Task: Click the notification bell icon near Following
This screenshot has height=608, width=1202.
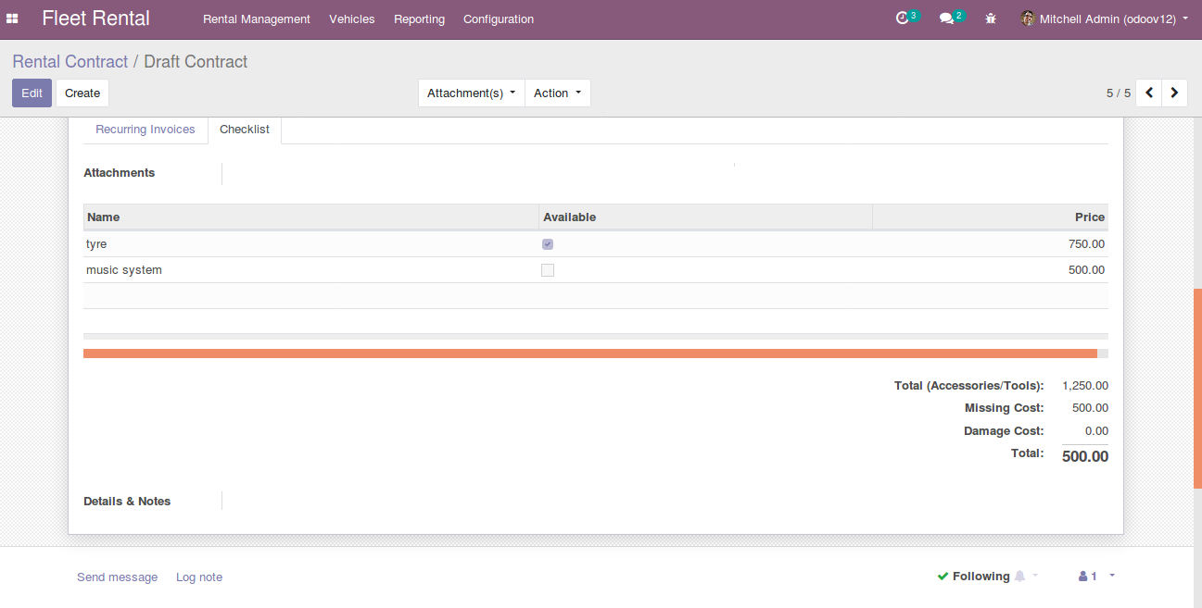Action: tap(1020, 576)
